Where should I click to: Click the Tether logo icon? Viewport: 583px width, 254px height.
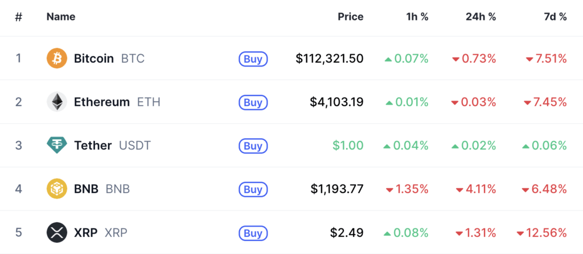(x=56, y=146)
